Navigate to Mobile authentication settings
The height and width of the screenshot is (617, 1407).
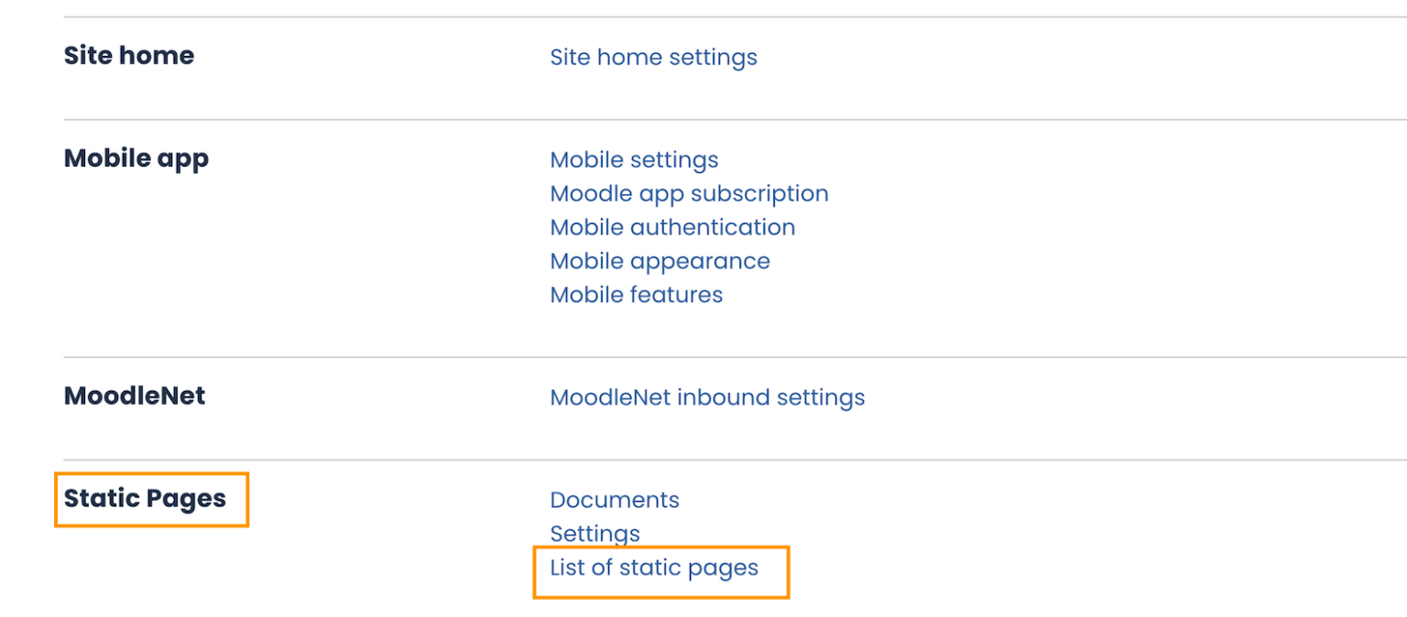click(x=672, y=227)
